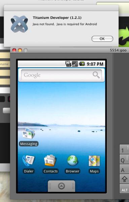Click the battery charging status icon
The image size is (129, 202).
82,64
